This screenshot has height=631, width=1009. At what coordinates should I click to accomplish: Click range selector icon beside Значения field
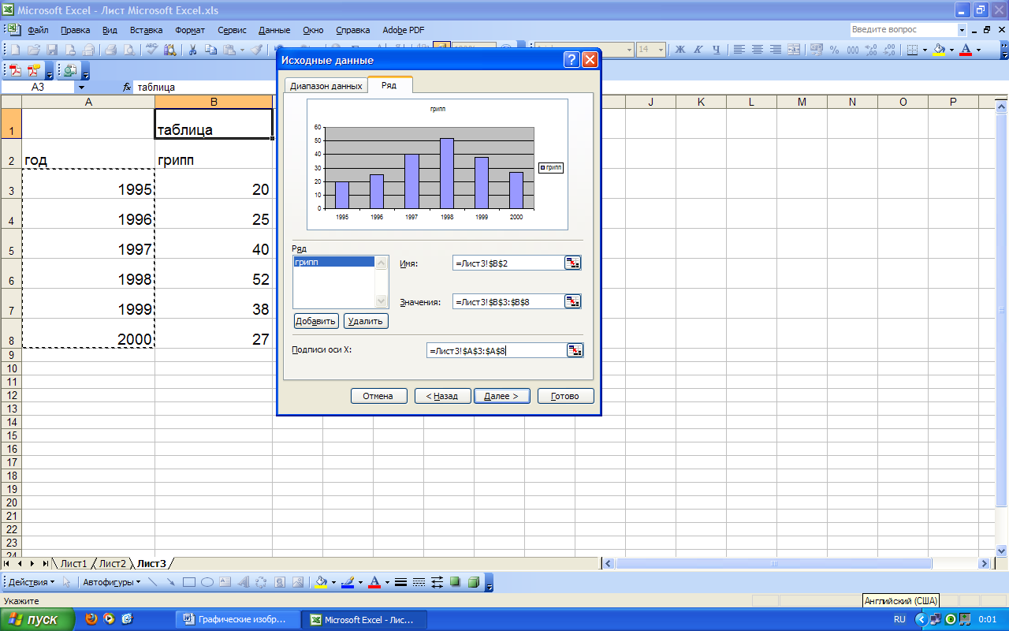click(573, 301)
